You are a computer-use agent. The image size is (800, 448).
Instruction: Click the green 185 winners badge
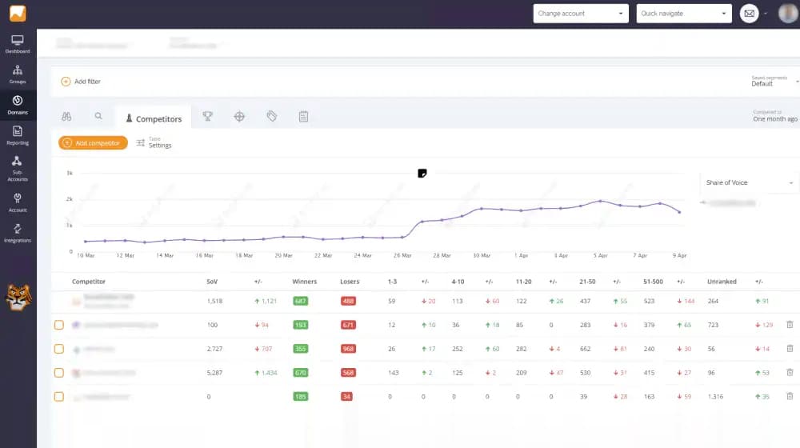(x=301, y=397)
